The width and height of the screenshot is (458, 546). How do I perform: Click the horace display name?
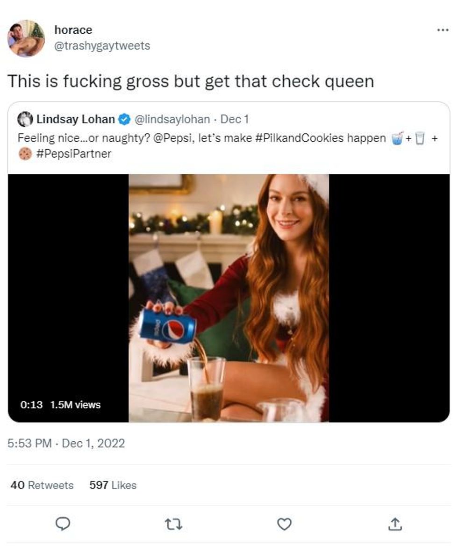(73, 30)
